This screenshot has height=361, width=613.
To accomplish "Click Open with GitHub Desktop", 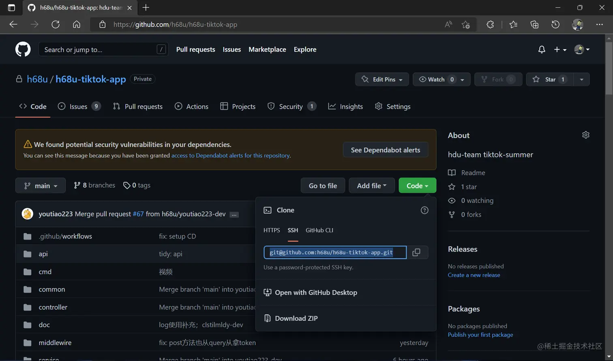I will (x=311, y=292).
